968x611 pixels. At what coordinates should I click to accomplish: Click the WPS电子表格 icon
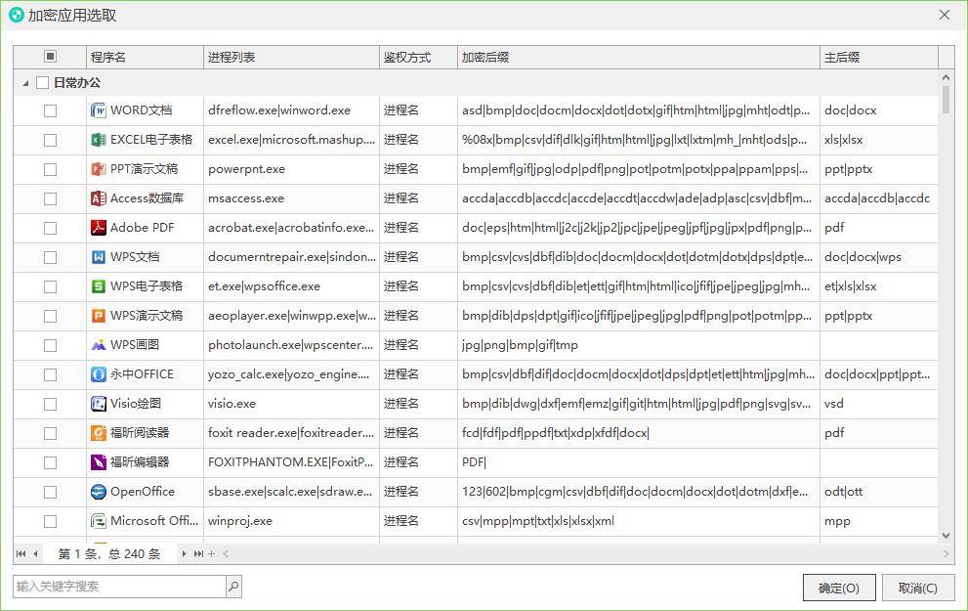click(98, 286)
